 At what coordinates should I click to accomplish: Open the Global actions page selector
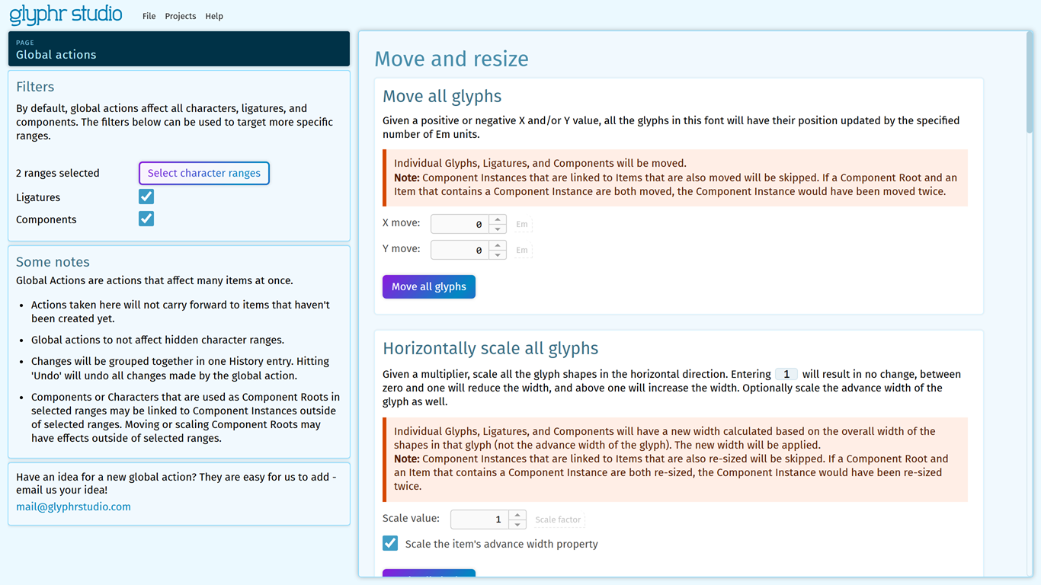tap(179, 49)
